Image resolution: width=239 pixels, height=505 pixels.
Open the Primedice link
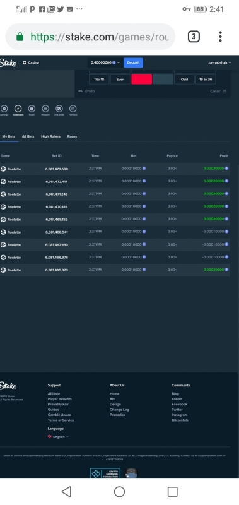117,415
